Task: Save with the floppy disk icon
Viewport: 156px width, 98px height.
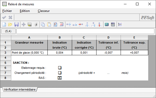Action: 16,24
